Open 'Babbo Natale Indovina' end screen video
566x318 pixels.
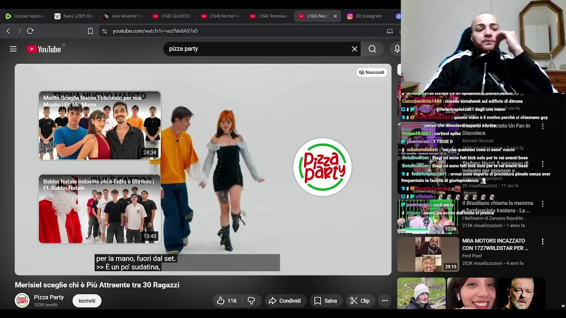coord(99,209)
